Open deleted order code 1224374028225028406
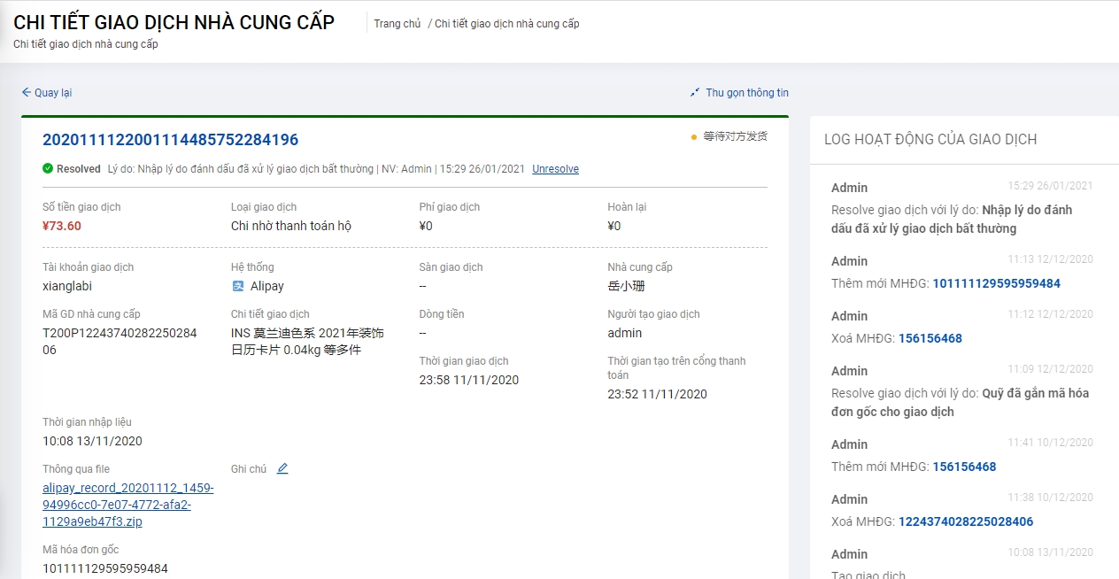This screenshot has height=579, width=1119. tap(965, 521)
